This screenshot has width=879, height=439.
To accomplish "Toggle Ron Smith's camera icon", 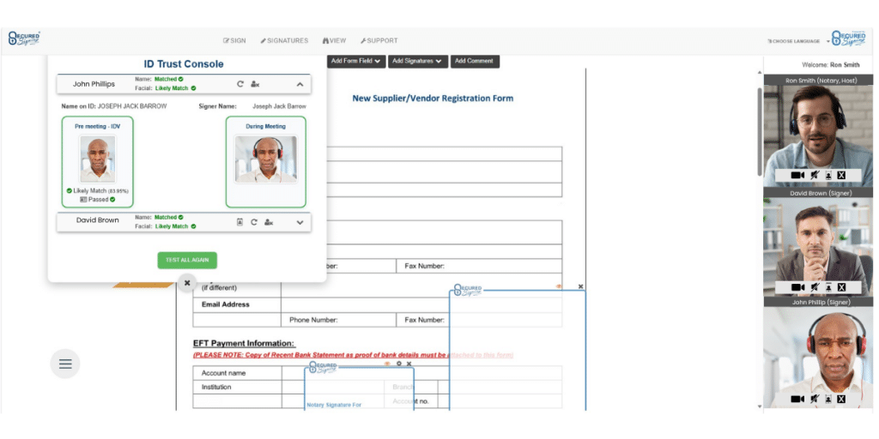I will [797, 175].
